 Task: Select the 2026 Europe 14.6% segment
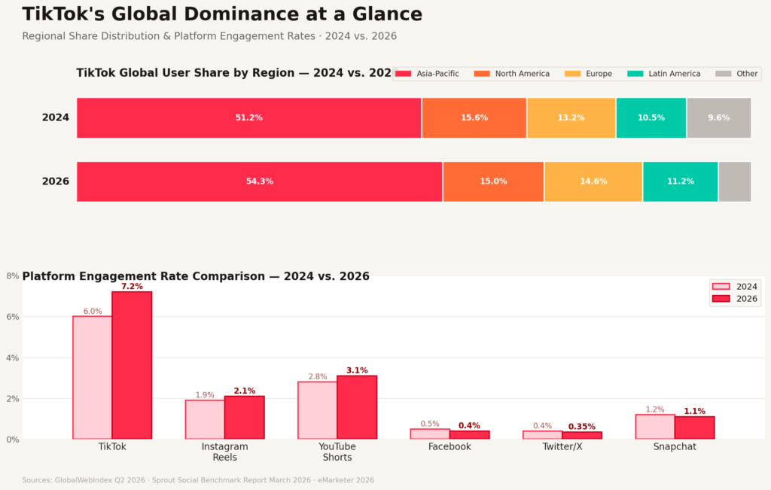pyautogui.click(x=593, y=182)
